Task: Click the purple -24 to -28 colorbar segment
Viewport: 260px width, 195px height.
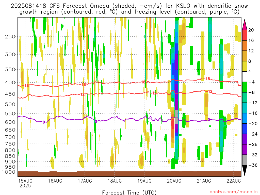Action: point(245,139)
